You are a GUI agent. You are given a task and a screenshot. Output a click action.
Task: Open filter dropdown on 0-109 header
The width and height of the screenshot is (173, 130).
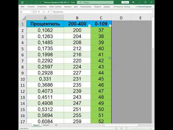[x=110, y=26]
